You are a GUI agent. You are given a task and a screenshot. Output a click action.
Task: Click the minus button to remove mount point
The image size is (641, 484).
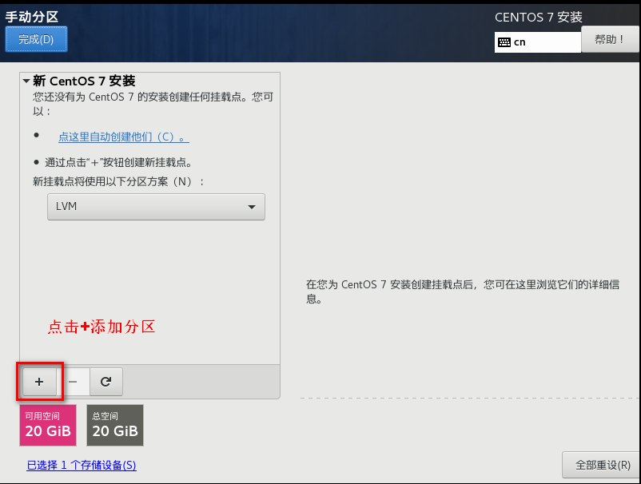click(x=73, y=382)
